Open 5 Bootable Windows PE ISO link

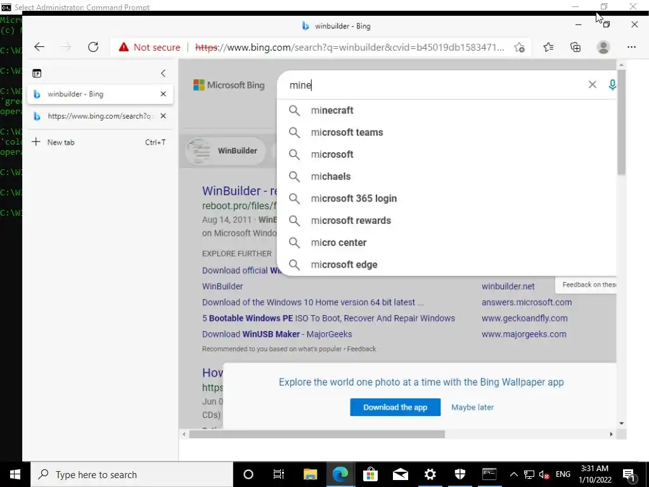pos(328,318)
